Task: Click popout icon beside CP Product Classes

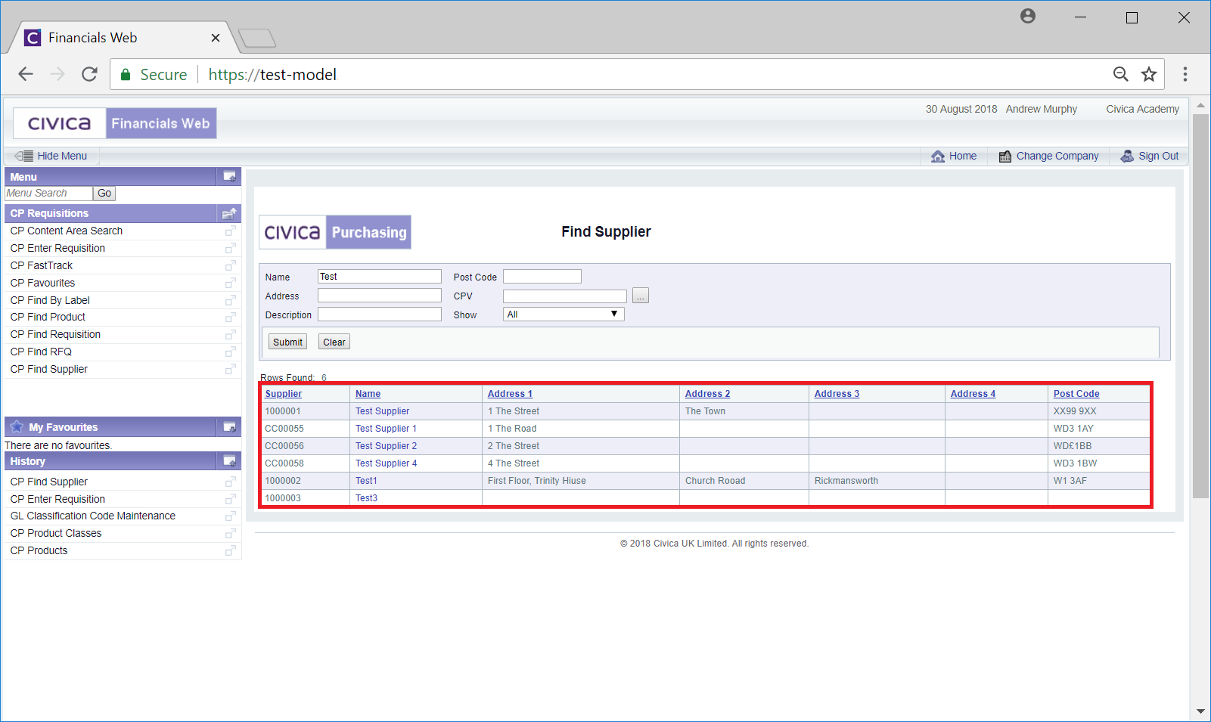Action: 230,533
